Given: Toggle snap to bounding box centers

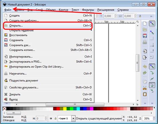Looking at the screenshot, I should pyautogui.click(x=152, y=57).
